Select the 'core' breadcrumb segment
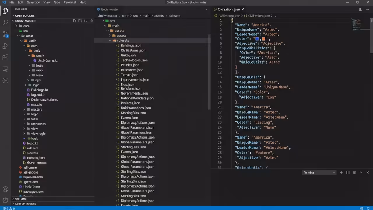This screenshot has height=210, width=373. point(125,16)
